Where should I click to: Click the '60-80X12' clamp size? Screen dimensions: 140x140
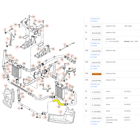coord(127,104)
